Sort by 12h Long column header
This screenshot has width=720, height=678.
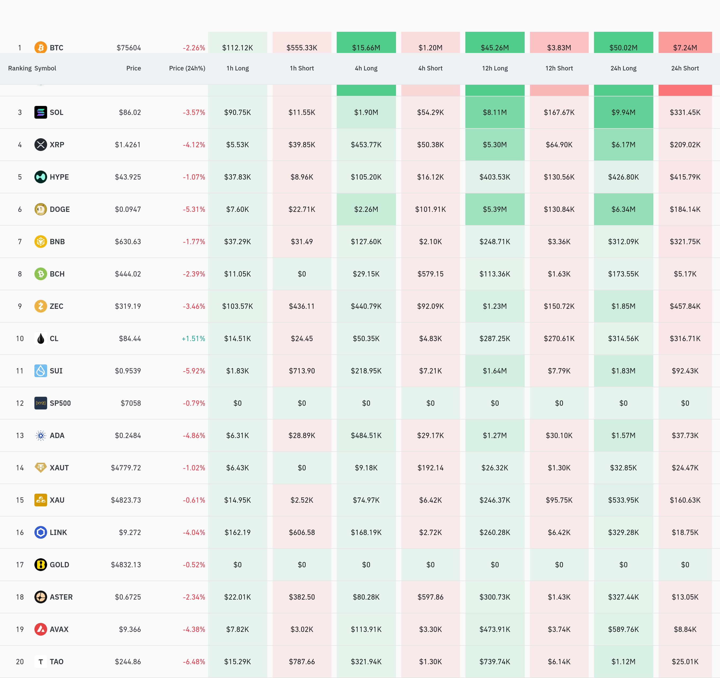click(495, 68)
